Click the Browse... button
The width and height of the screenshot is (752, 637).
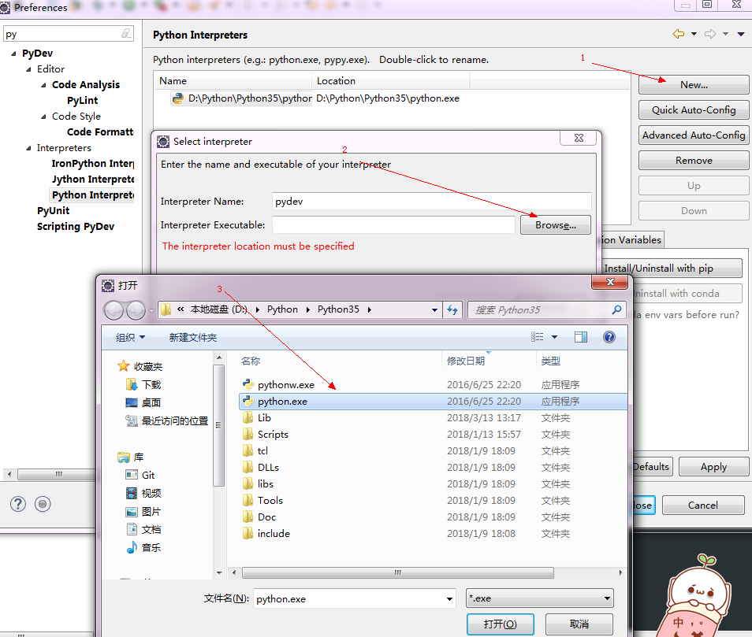coord(555,225)
